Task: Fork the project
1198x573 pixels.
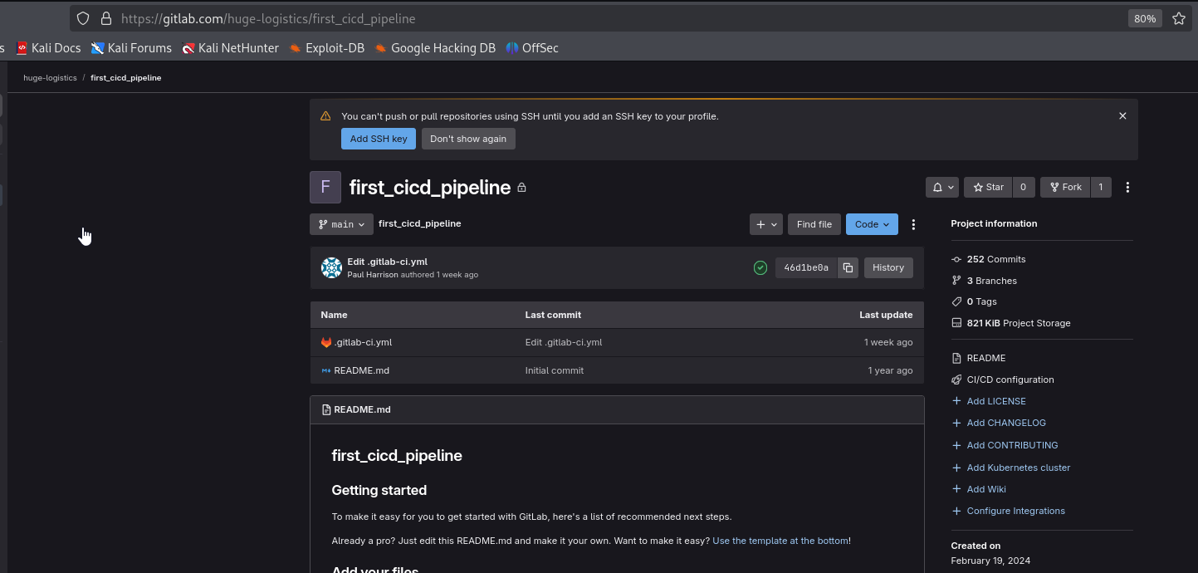Action: click(x=1065, y=188)
